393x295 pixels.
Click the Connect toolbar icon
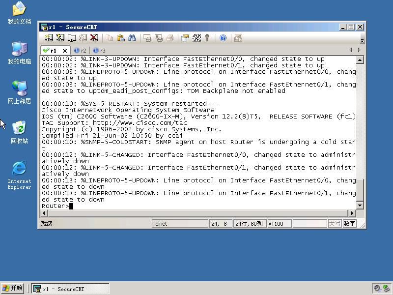tap(49, 38)
